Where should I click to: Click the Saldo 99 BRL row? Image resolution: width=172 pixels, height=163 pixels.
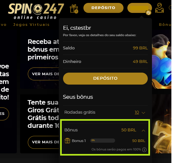(105, 48)
